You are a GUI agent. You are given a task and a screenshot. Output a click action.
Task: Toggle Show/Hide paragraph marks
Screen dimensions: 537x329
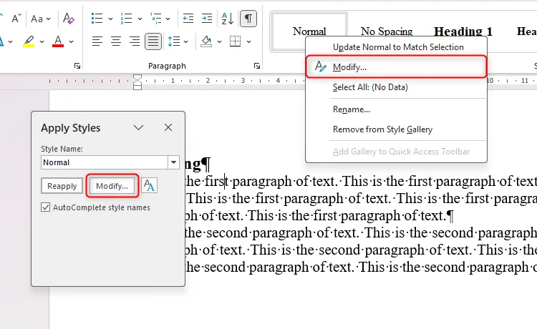pyautogui.click(x=248, y=19)
